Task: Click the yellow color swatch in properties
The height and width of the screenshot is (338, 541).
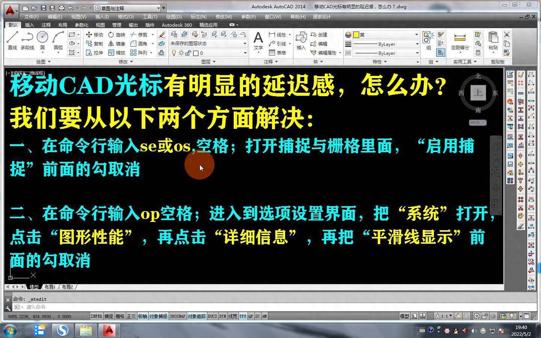Action: (x=356, y=35)
